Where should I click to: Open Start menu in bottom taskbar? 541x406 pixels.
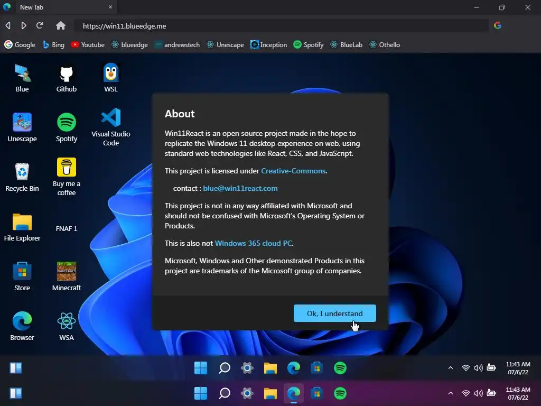[x=201, y=393]
